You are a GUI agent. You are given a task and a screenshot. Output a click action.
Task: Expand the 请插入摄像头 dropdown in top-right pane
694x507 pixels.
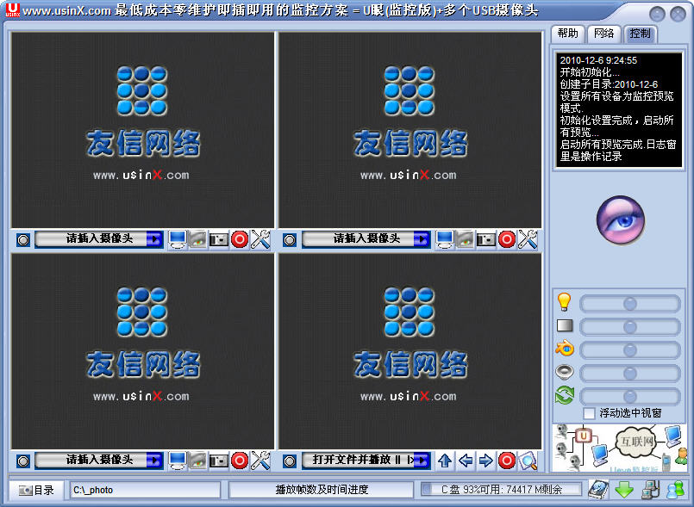366,239
